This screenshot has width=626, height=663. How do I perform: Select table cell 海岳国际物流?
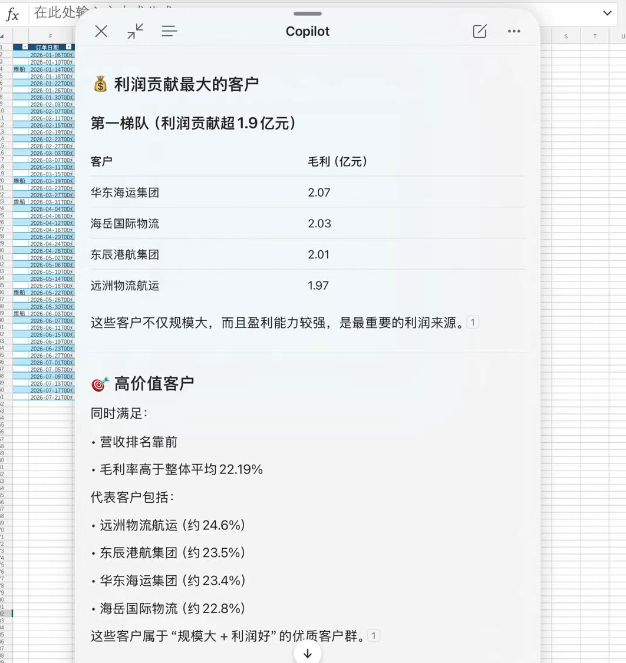[x=125, y=223]
